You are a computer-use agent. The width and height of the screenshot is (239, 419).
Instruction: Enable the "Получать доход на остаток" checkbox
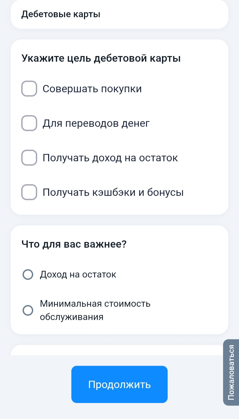coord(29,158)
